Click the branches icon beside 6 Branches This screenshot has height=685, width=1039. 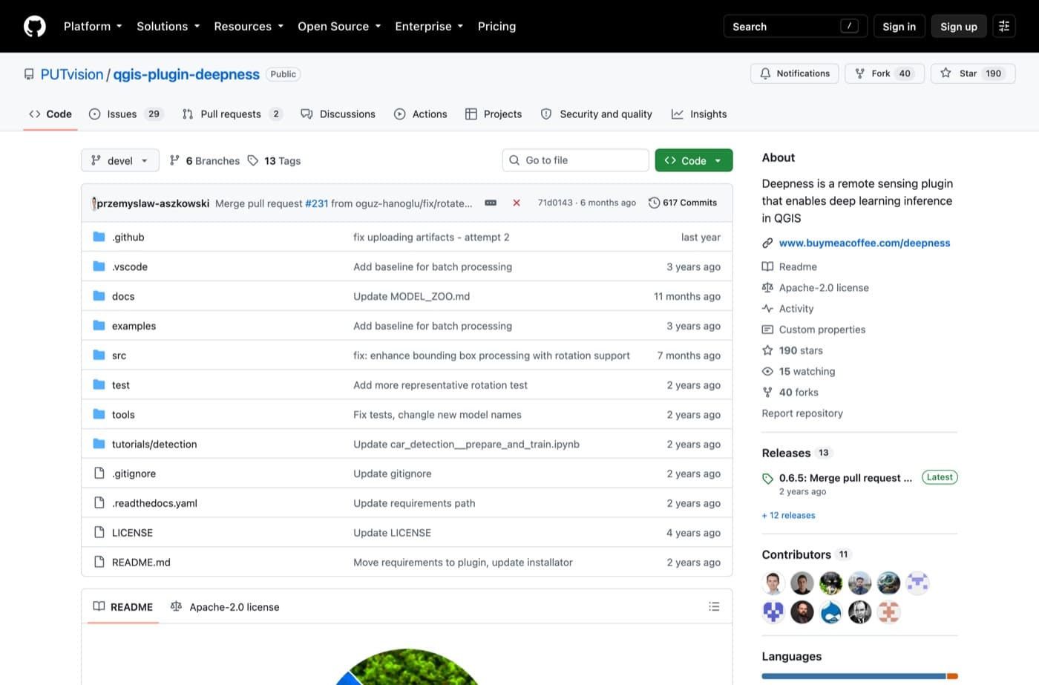[x=174, y=160]
